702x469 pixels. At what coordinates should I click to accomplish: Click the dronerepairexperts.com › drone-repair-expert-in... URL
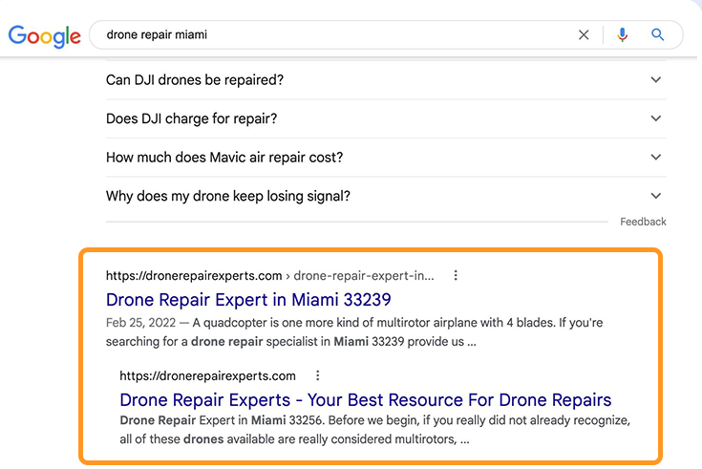click(270, 275)
